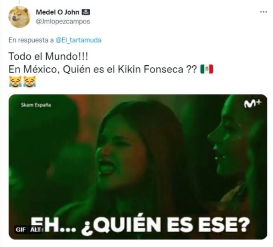273x247 pixels.
Task: Click the "¿QUIÉN ES ESE?" caption
Action: pyautogui.click(x=165, y=224)
